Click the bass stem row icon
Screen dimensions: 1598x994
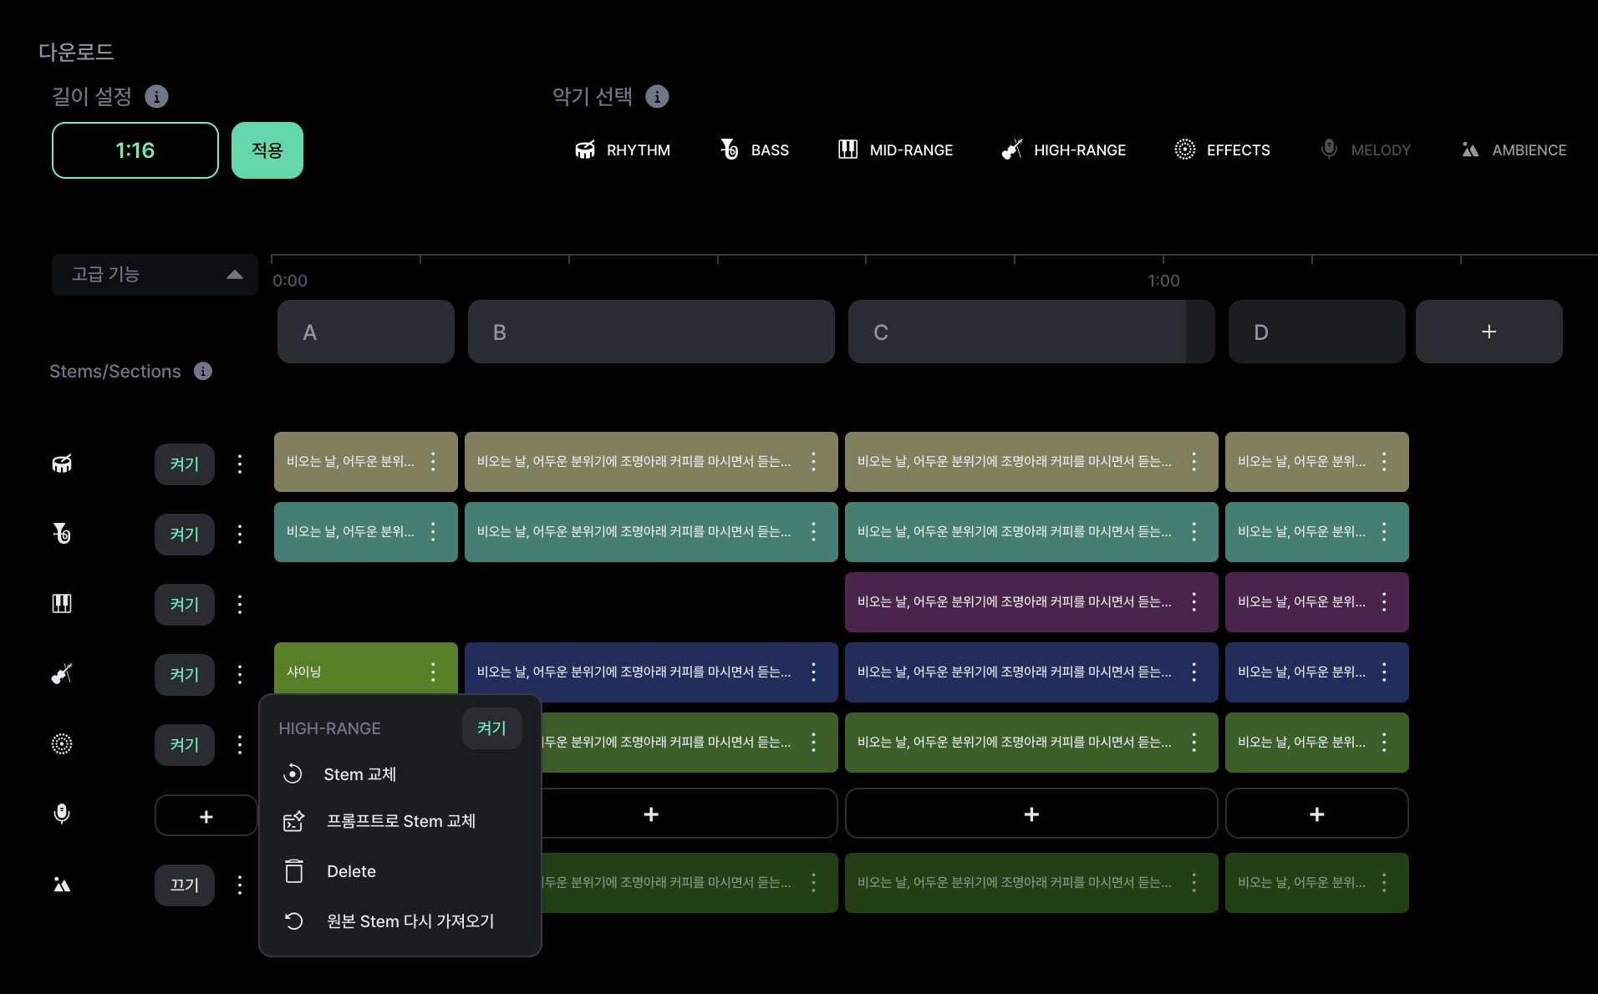[x=62, y=533]
